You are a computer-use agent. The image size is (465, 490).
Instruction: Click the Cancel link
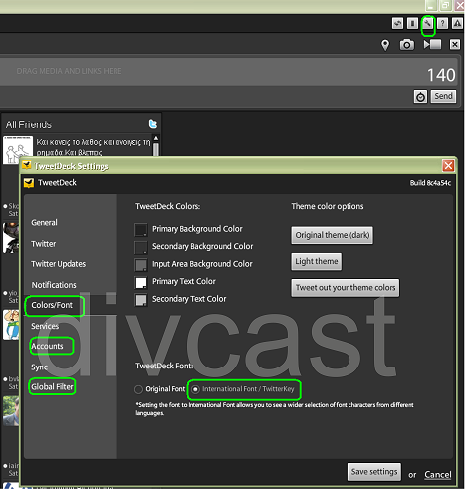(438, 475)
